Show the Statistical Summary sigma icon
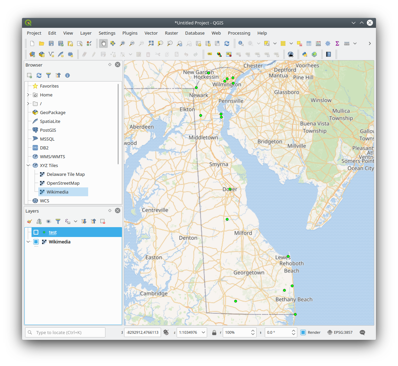 (x=337, y=43)
